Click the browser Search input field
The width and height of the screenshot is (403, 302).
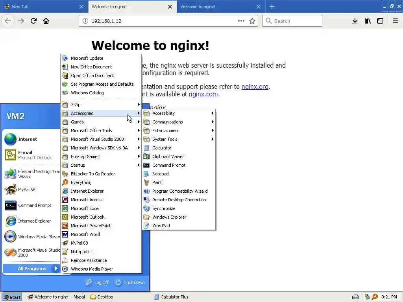click(292, 21)
